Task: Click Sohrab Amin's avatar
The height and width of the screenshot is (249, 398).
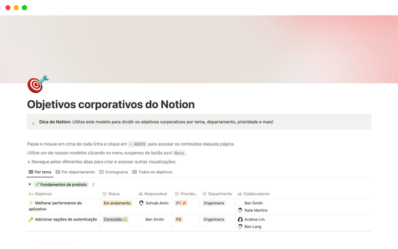Action: click(141, 203)
